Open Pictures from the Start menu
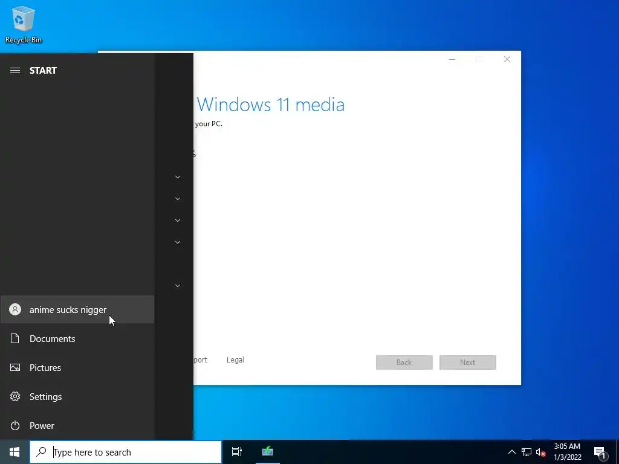 (x=77, y=368)
